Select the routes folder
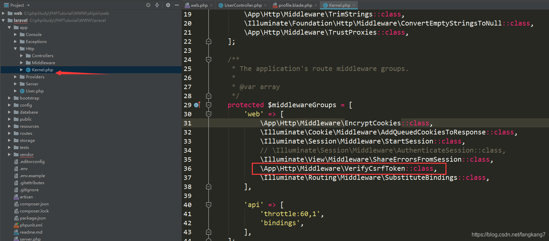Image resolution: width=549 pixels, height=241 pixels. click(26, 133)
